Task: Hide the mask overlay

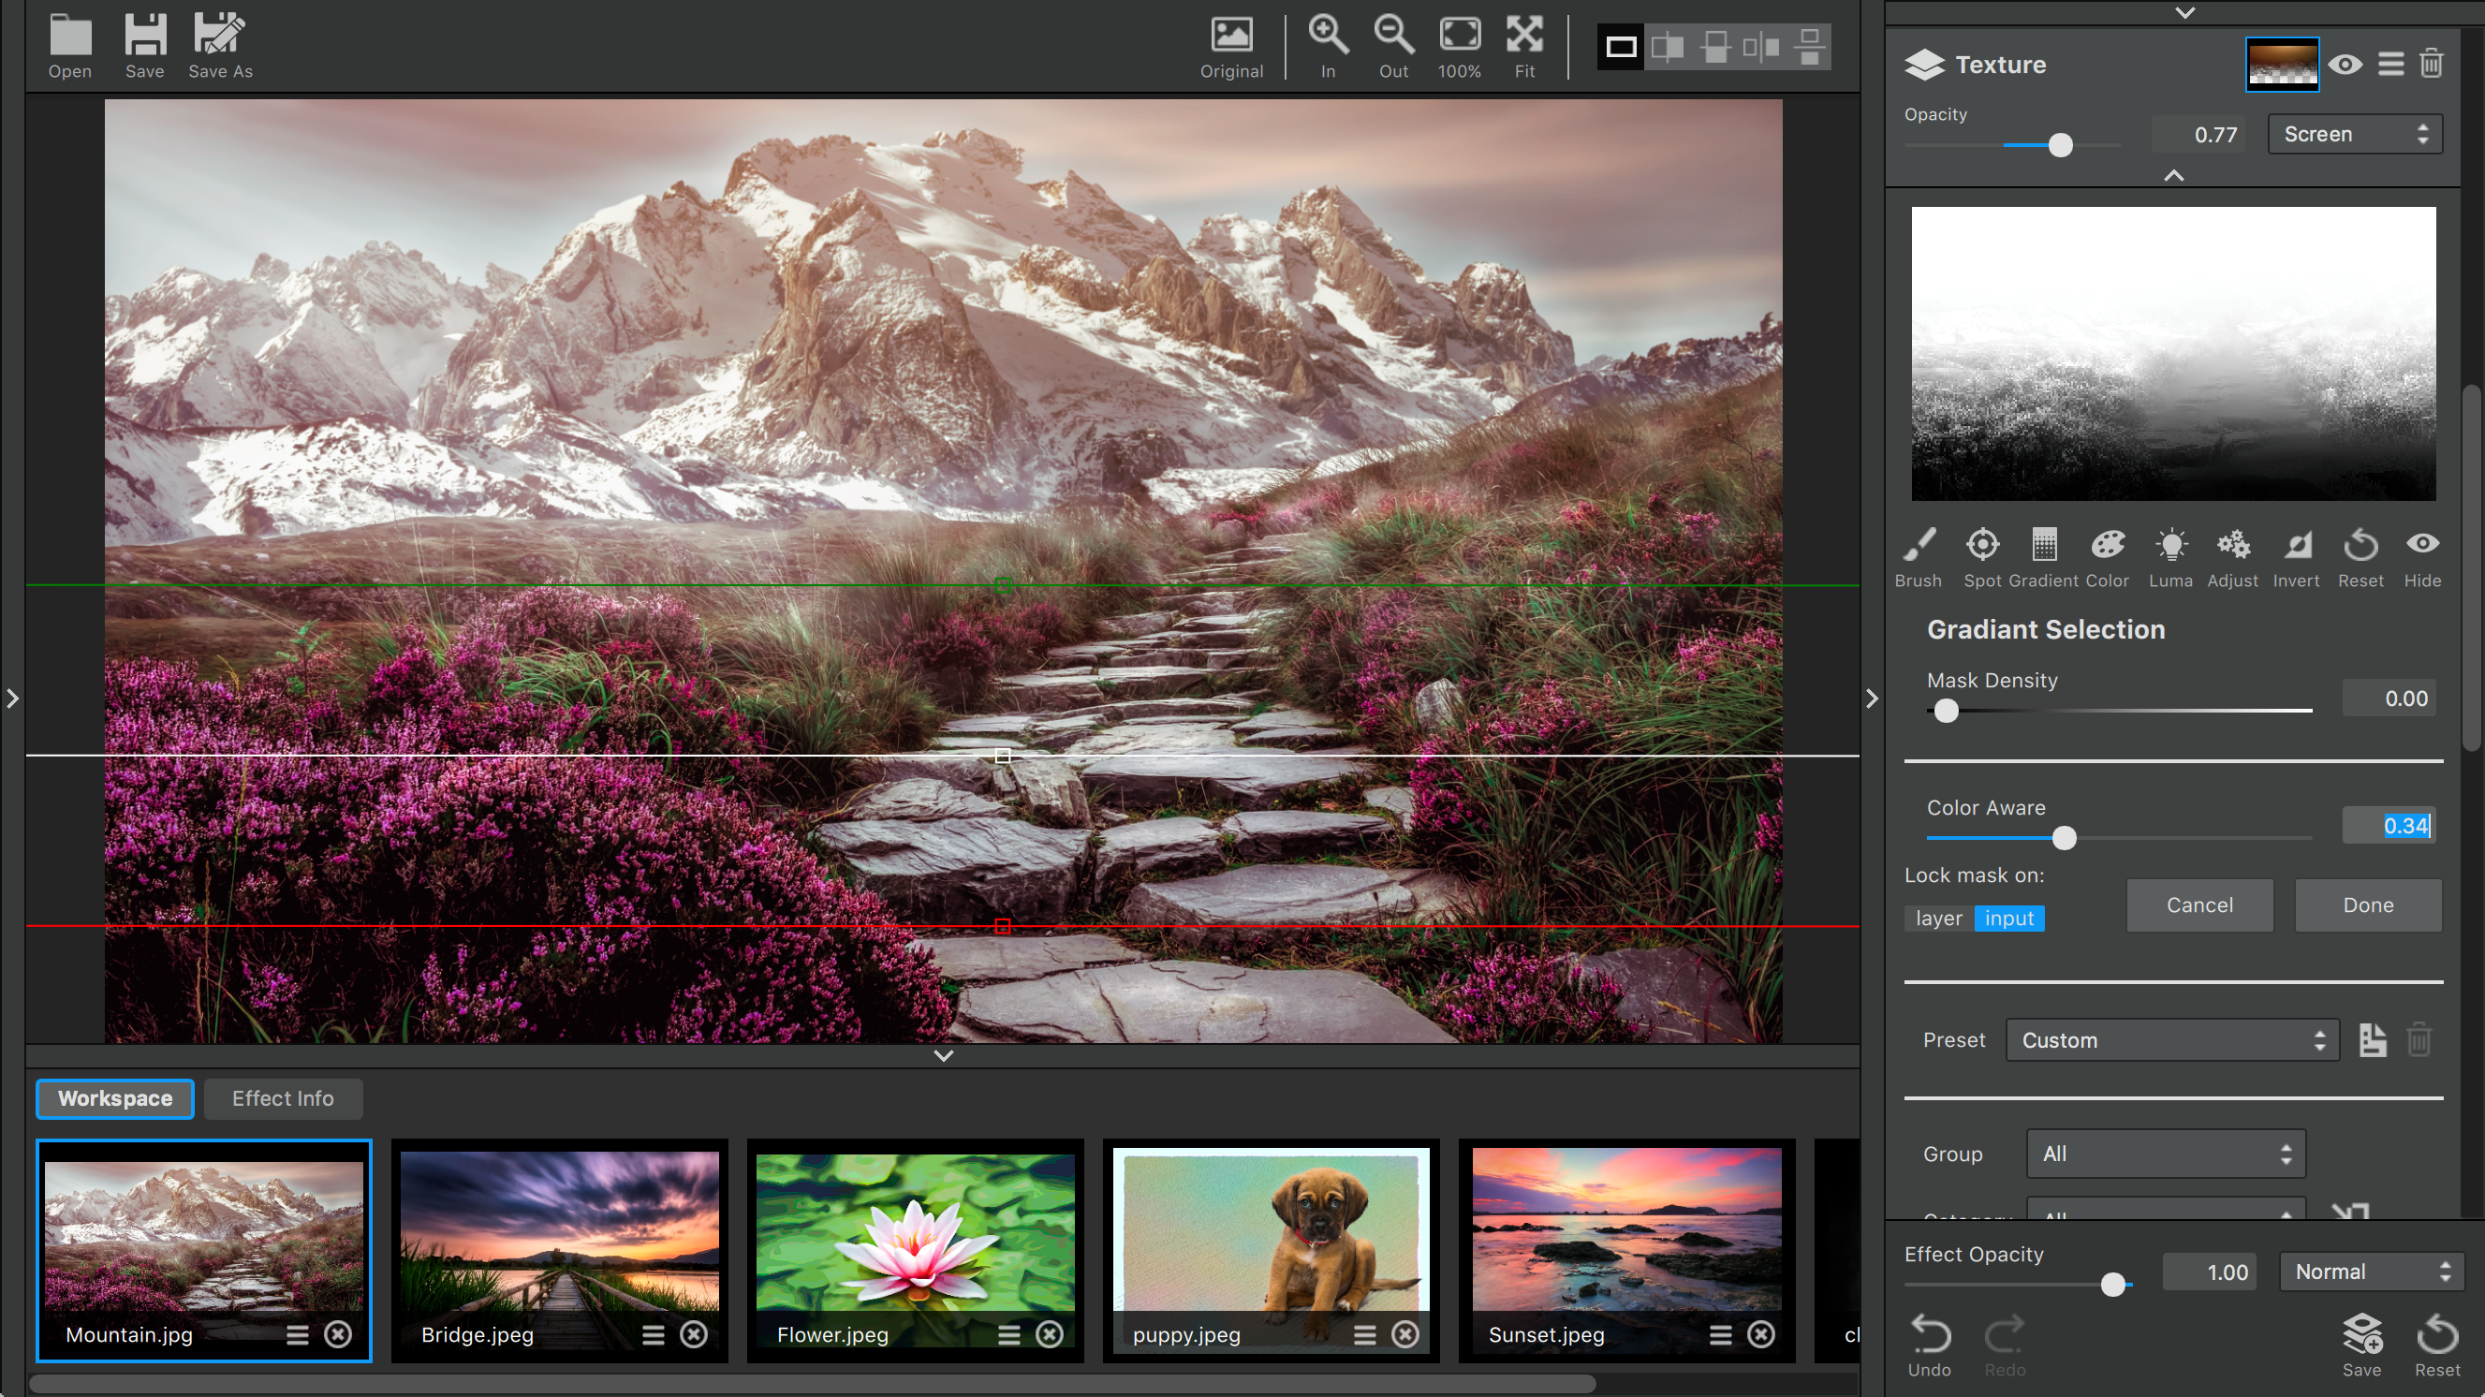Action: [2422, 557]
